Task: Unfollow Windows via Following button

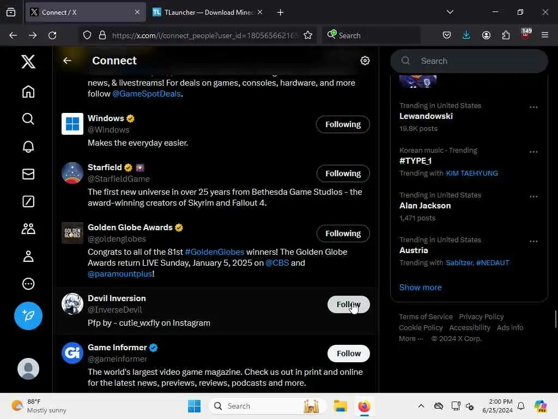Action: point(343,124)
